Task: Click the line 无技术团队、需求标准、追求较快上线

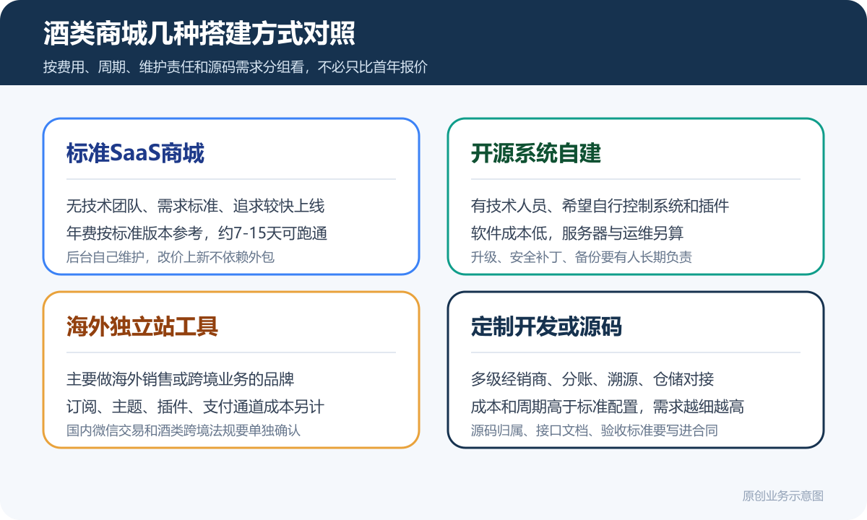Action: [x=196, y=206]
